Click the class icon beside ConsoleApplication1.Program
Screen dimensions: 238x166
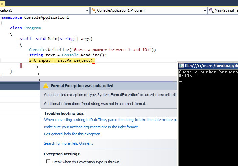pyautogui.click(x=94, y=10)
